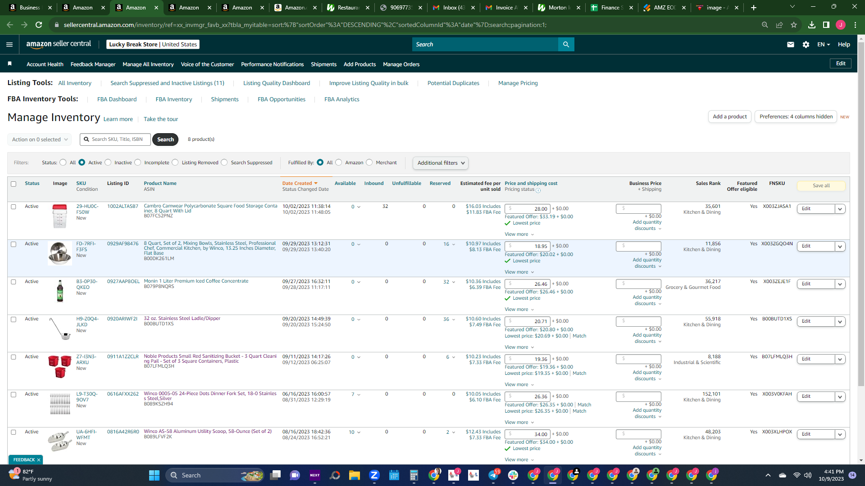Open the Additional filters dropdown
The height and width of the screenshot is (486, 865).
(x=441, y=163)
